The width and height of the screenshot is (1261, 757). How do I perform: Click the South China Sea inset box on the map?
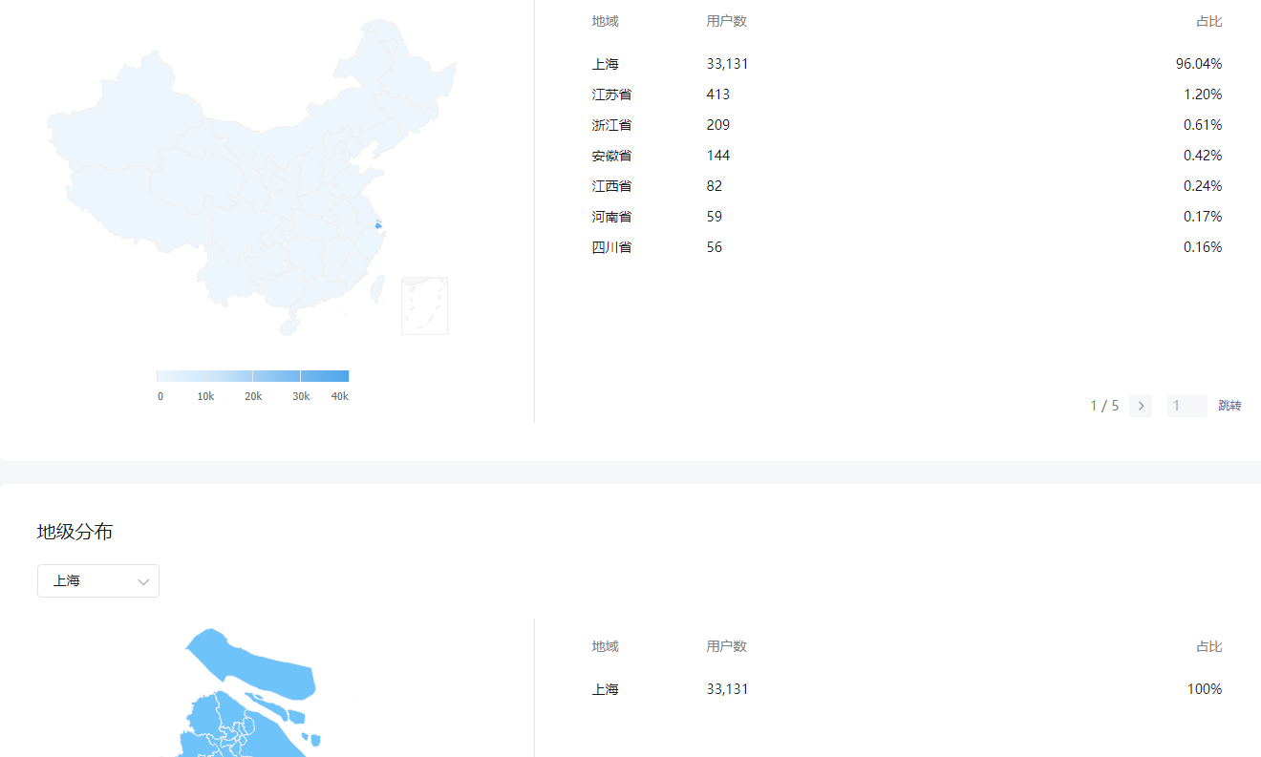click(424, 305)
